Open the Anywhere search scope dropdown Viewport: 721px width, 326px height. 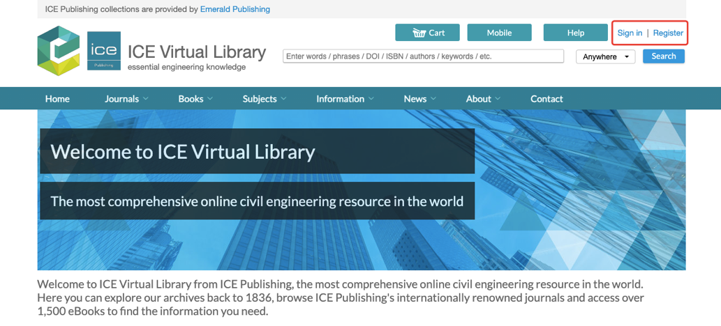click(x=605, y=57)
